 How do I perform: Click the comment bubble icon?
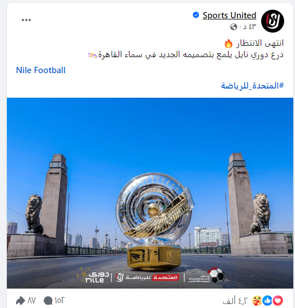click(48, 301)
